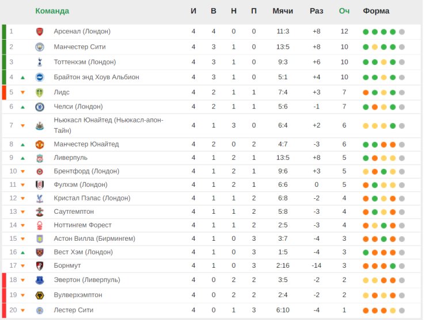
Task: Click the Tottenham crest icon
Action: pos(40,62)
